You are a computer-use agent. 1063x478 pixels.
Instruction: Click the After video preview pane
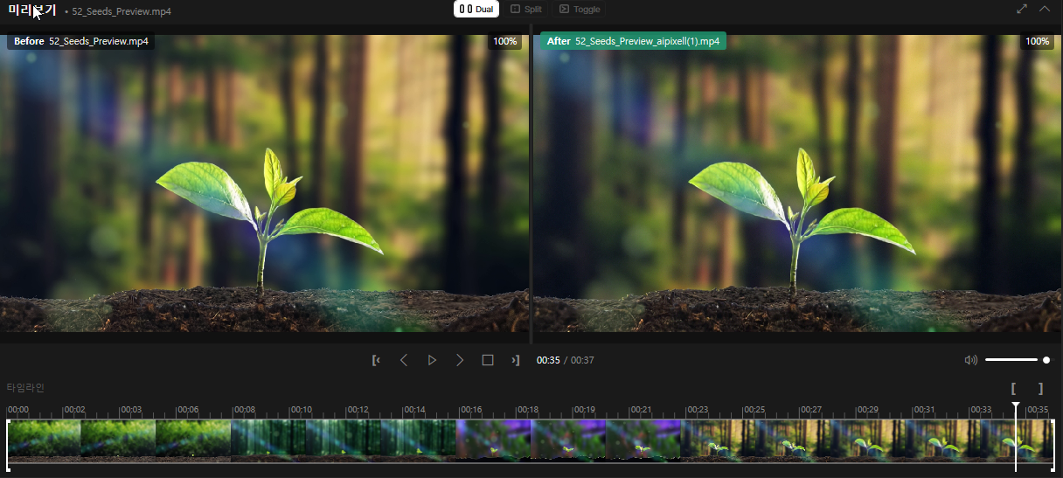tap(797, 184)
